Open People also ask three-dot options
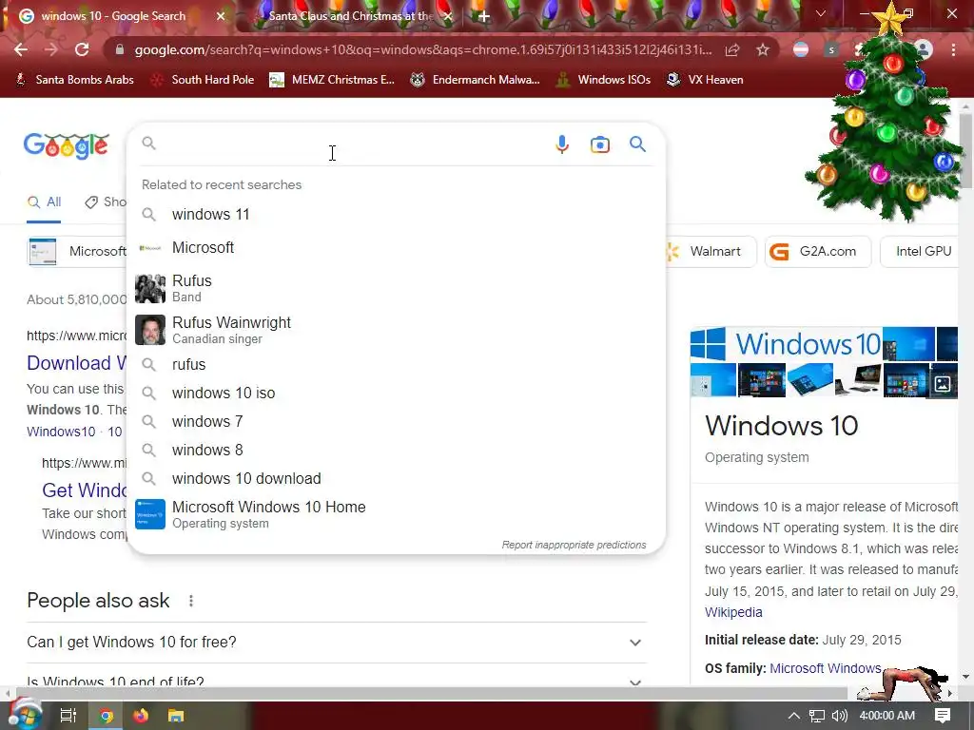The height and width of the screenshot is (730, 974). coord(191,601)
